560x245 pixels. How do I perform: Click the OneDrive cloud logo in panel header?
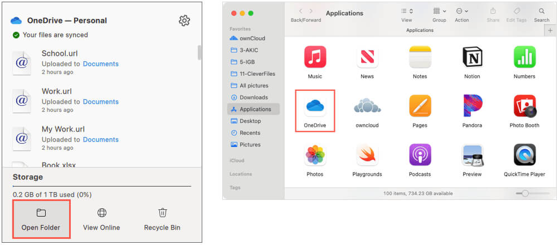16,21
